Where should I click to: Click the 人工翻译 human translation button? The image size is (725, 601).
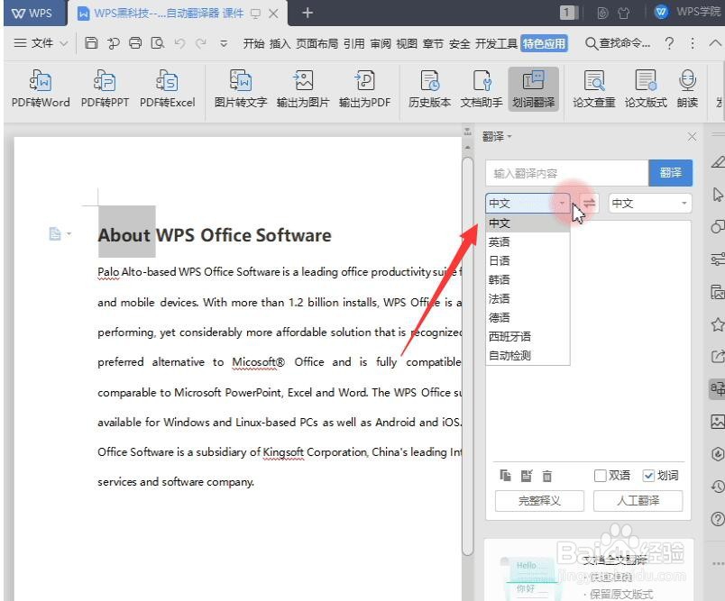638,500
